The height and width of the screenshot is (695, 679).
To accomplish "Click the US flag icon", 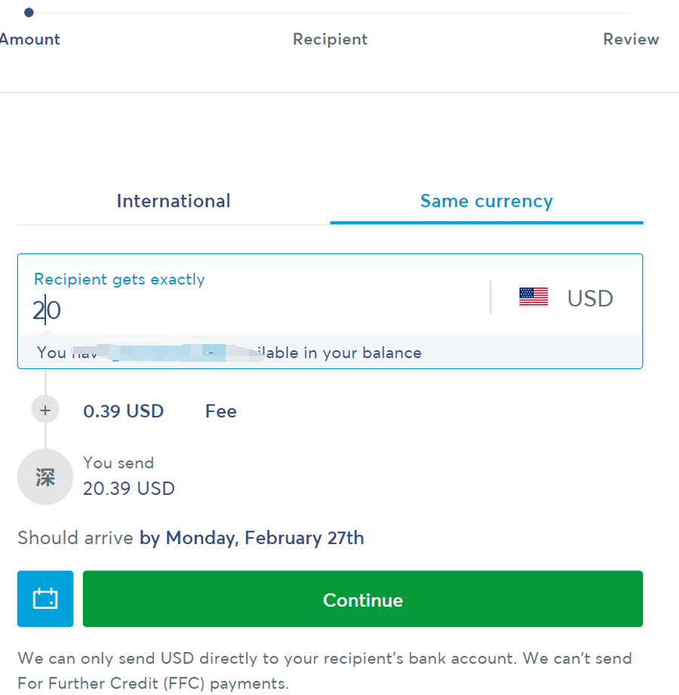I will click(x=533, y=297).
